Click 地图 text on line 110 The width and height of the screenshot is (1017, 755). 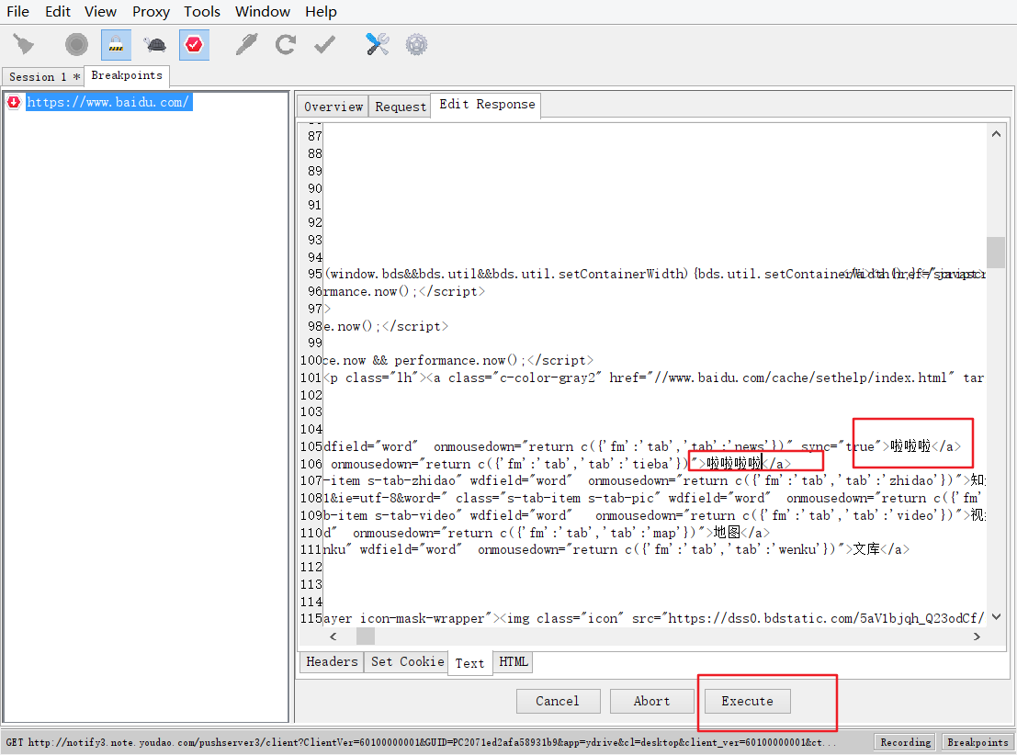pos(727,533)
